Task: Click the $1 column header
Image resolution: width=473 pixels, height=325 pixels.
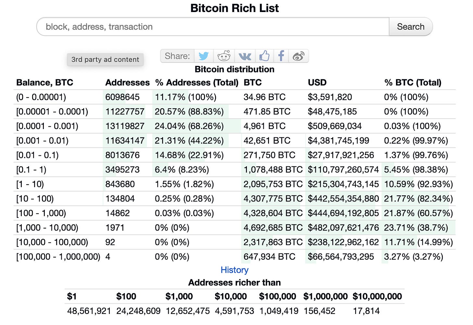Action: pos(72,296)
